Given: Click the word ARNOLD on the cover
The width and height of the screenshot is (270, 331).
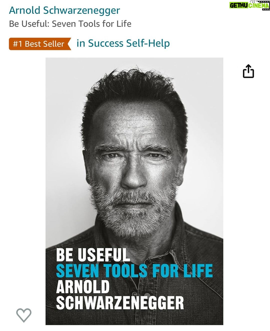Looking at the screenshot, I should (x=83, y=287).
